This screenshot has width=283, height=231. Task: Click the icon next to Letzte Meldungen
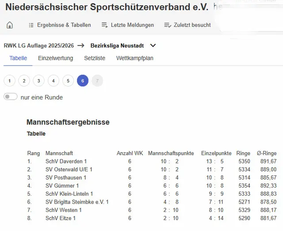[x=104, y=25]
